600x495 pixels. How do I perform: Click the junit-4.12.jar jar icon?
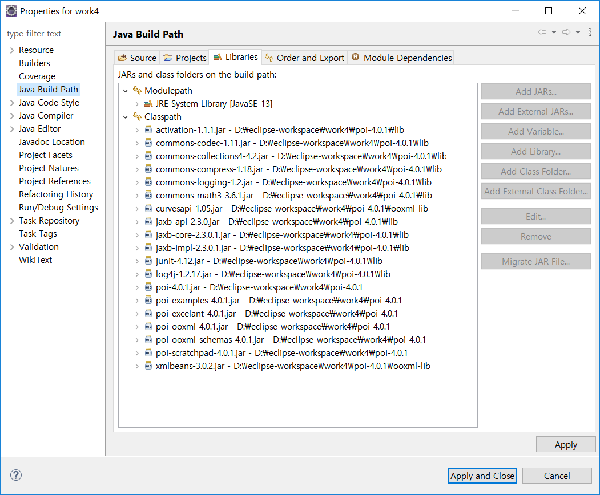(x=148, y=261)
